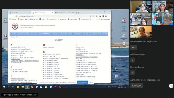Select the orange-background participant video

pyautogui.click(x=141, y=32)
